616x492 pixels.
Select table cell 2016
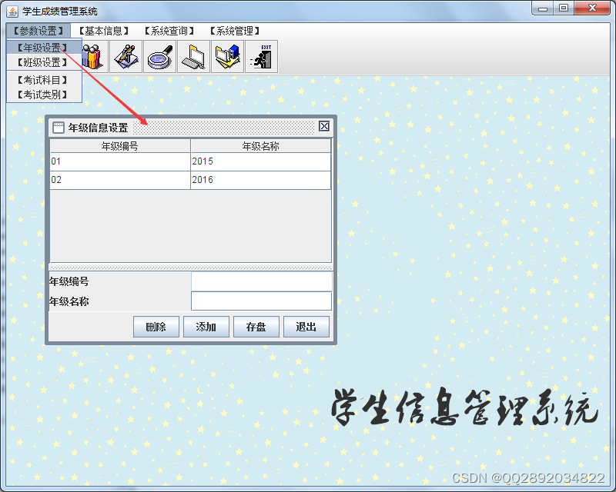tap(261, 180)
